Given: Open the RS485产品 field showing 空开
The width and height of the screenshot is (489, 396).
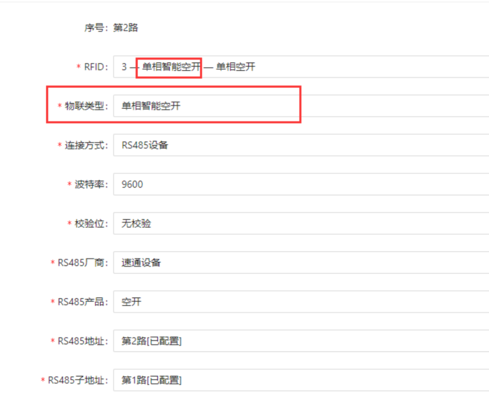Looking at the screenshot, I should [x=300, y=301].
